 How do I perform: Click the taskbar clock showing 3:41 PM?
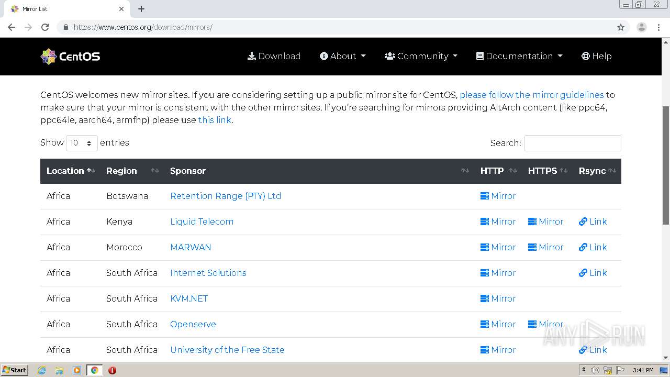(x=643, y=370)
